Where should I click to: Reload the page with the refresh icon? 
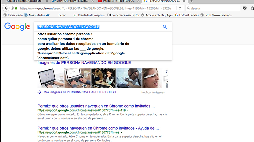[x=179, y=8]
